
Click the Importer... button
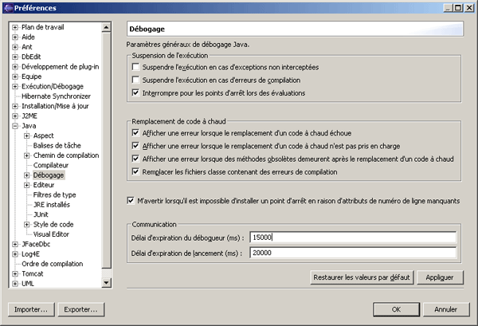(30, 308)
